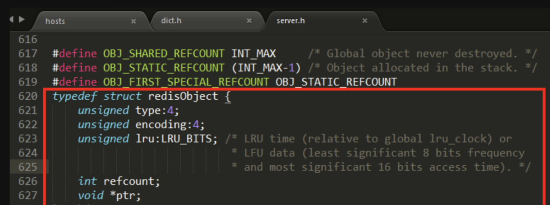Click OBJ_STATIC_REFCOUNT value on line 619

coord(336,82)
